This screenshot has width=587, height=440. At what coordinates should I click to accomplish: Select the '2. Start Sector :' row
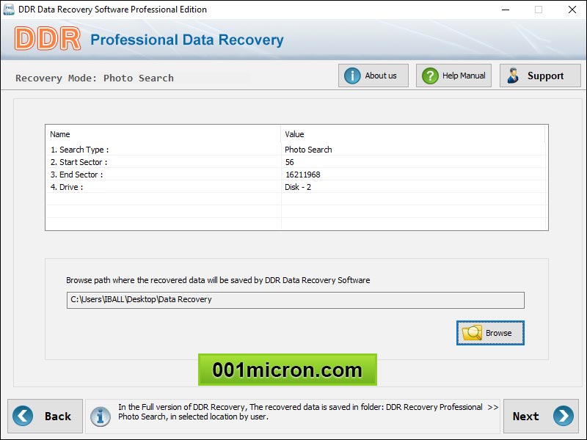coord(296,162)
